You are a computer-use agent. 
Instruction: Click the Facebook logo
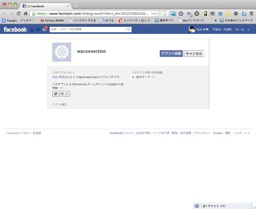(15, 29)
